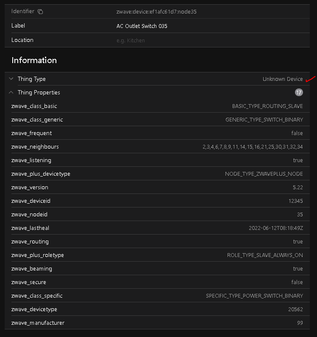Click the Label field AC Outlet Switch 035

(x=142, y=26)
